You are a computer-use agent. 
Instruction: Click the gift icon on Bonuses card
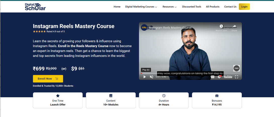[217, 96]
